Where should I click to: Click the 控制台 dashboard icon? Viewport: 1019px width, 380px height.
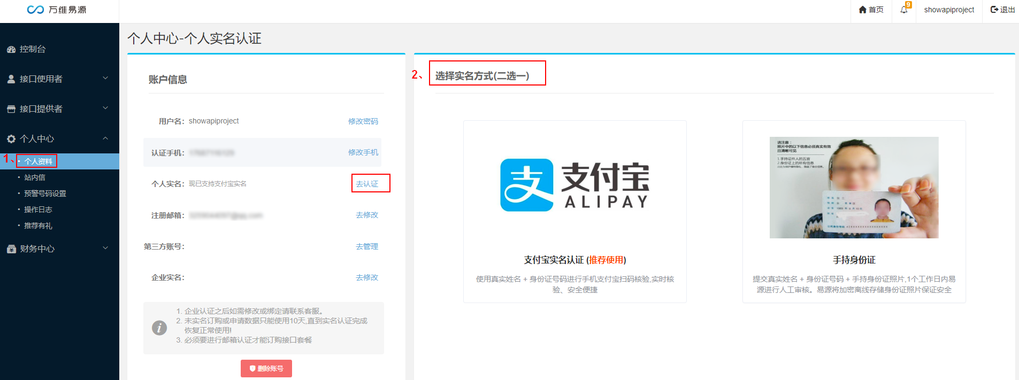point(11,49)
